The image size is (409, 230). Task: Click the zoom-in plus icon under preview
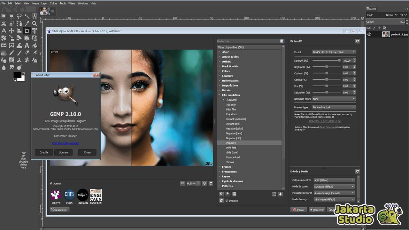point(204,183)
